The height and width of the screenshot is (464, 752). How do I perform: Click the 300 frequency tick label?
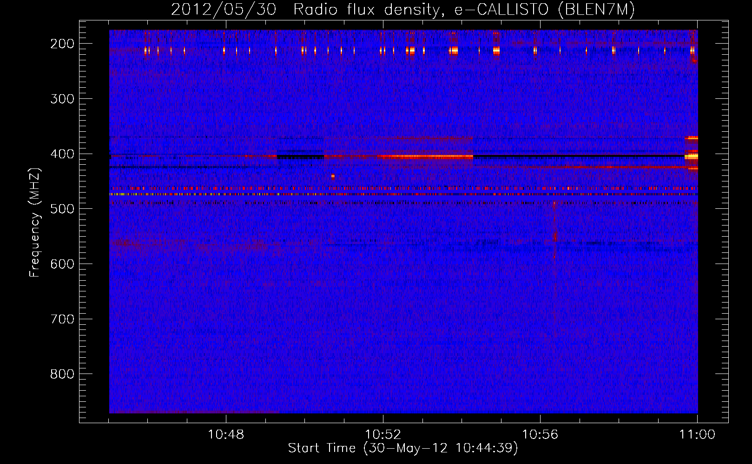62,99
